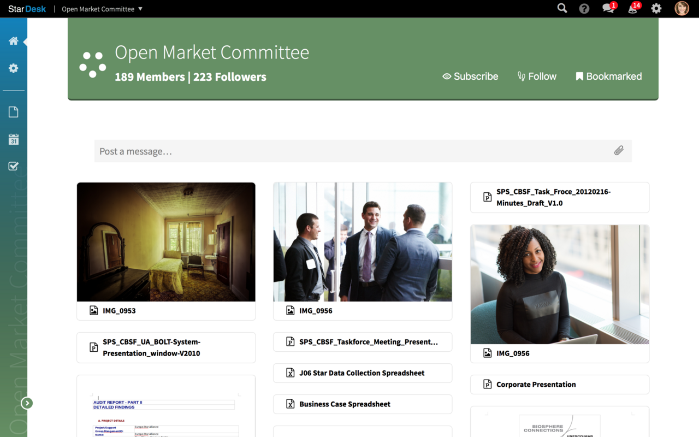Toggle the Bookmarked state

pyautogui.click(x=608, y=76)
